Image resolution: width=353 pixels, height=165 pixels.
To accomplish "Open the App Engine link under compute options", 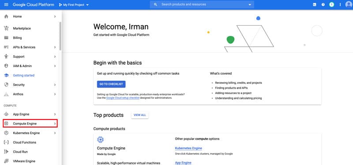I will [x=183, y=163].
